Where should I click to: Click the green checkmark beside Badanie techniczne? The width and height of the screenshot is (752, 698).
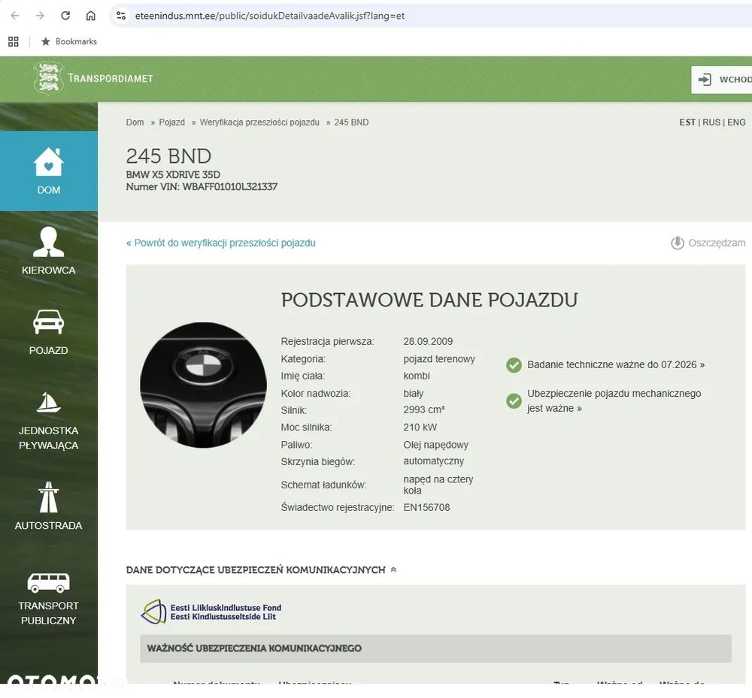pos(514,365)
